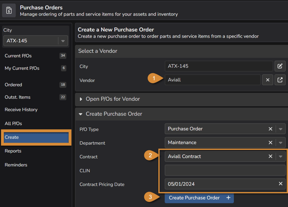Open the ATX-145 city dropdown in sidebar
Viewport: 288px width, 207px height.
pos(63,41)
